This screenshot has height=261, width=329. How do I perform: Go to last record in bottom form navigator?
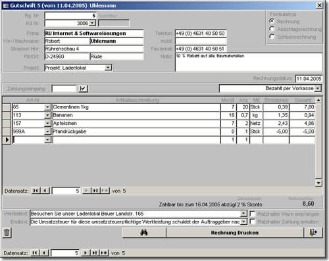(x=95, y=253)
